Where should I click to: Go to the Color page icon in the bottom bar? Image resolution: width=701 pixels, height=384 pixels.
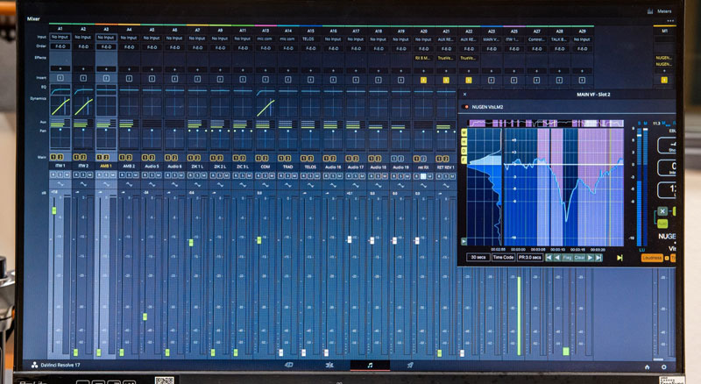click(x=329, y=365)
